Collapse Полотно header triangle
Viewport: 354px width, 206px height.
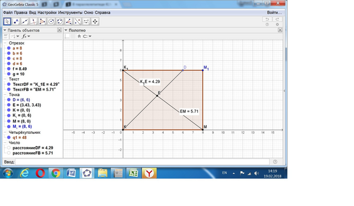66,30
